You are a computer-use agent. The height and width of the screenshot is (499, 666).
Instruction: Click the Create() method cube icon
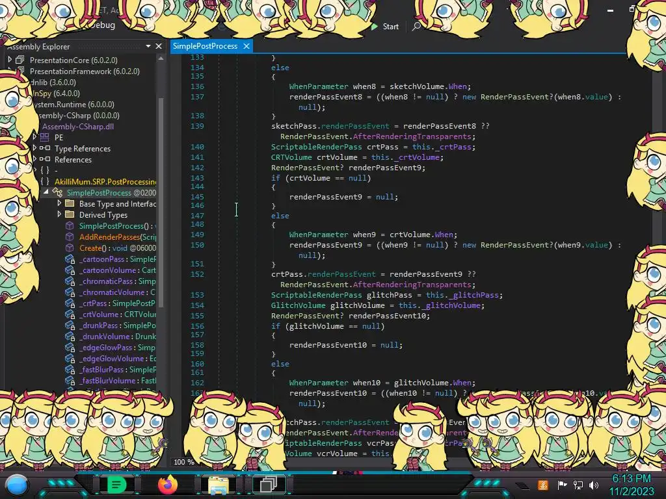[x=70, y=248]
